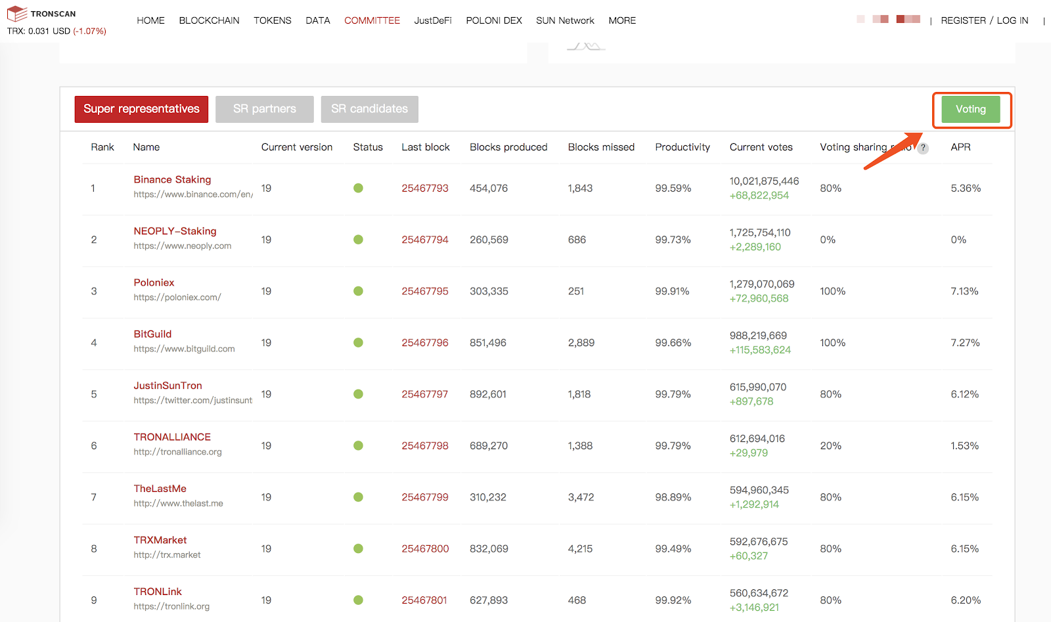
Task: Open POLONI DEX nav item
Action: pos(494,20)
